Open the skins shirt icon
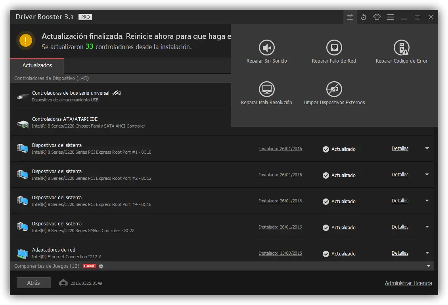The height and width of the screenshot is (305, 448). (377, 17)
